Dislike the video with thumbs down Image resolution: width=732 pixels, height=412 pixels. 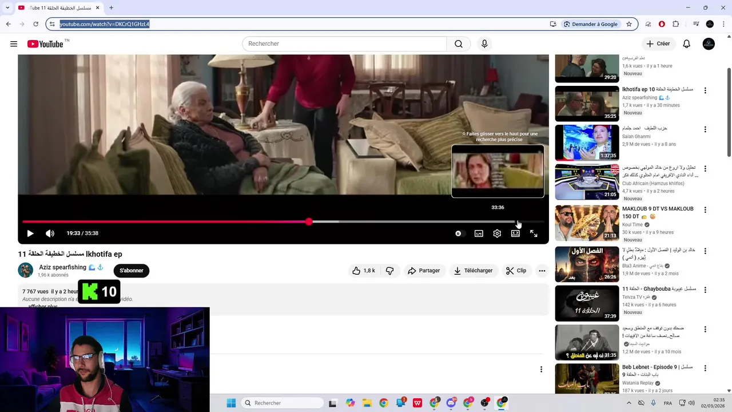[x=390, y=271]
